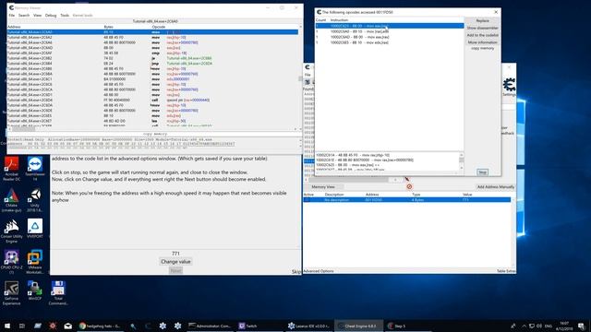Select disassembler row with call instruction

[x=152, y=101]
